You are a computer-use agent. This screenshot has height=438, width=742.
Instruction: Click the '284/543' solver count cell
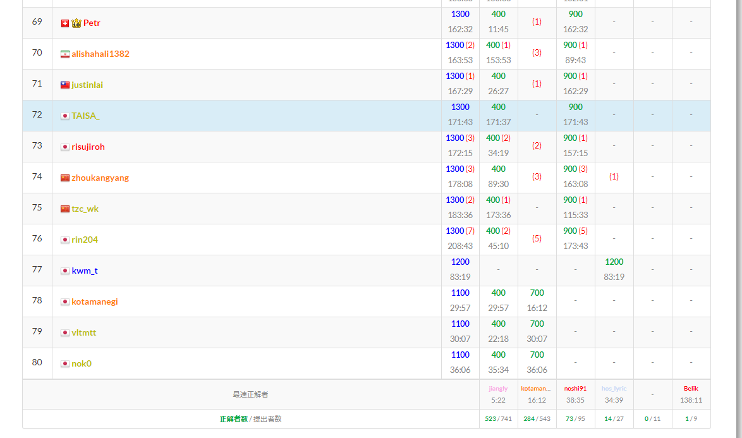pyautogui.click(x=537, y=419)
